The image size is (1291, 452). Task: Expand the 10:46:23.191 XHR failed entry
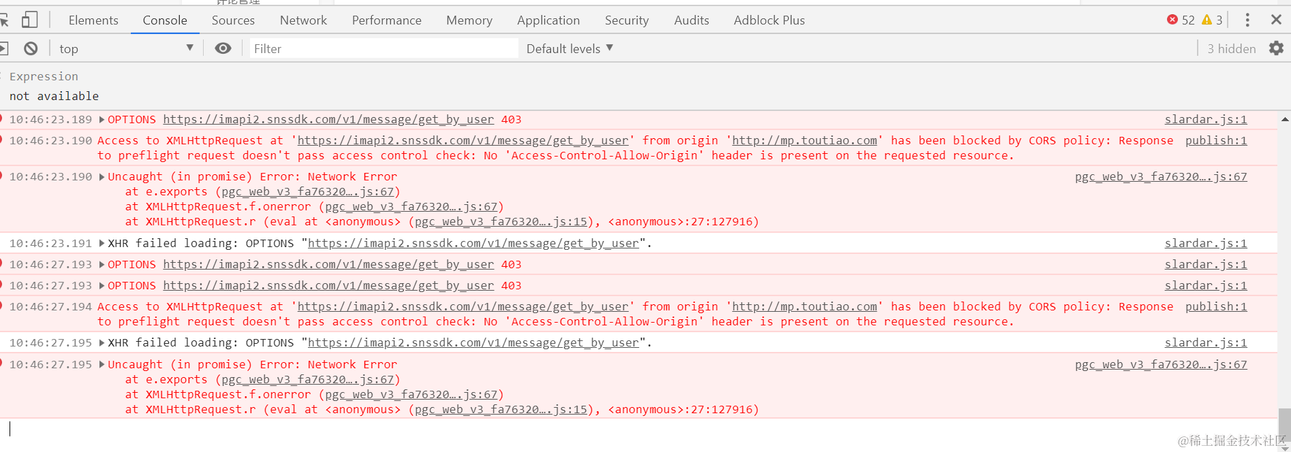click(x=102, y=244)
